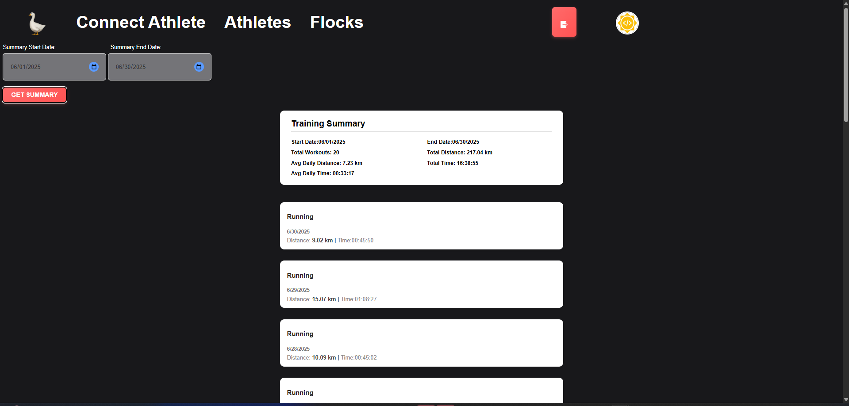Click the red logout icon button

[564, 22]
